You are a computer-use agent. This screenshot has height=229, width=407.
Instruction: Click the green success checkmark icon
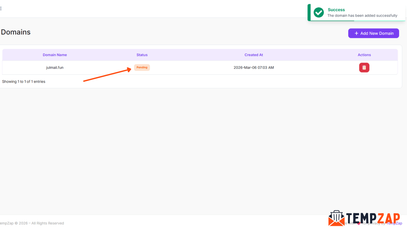click(x=319, y=12)
